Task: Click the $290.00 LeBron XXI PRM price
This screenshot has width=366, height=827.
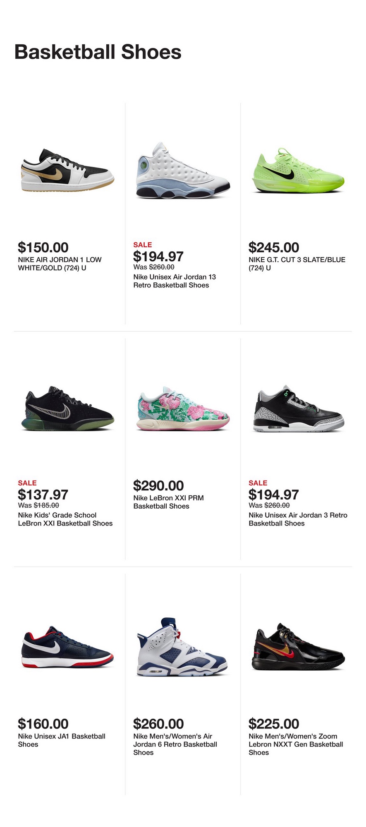Action: point(158,486)
